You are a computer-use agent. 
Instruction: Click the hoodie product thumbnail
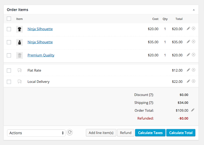coord(19,42)
